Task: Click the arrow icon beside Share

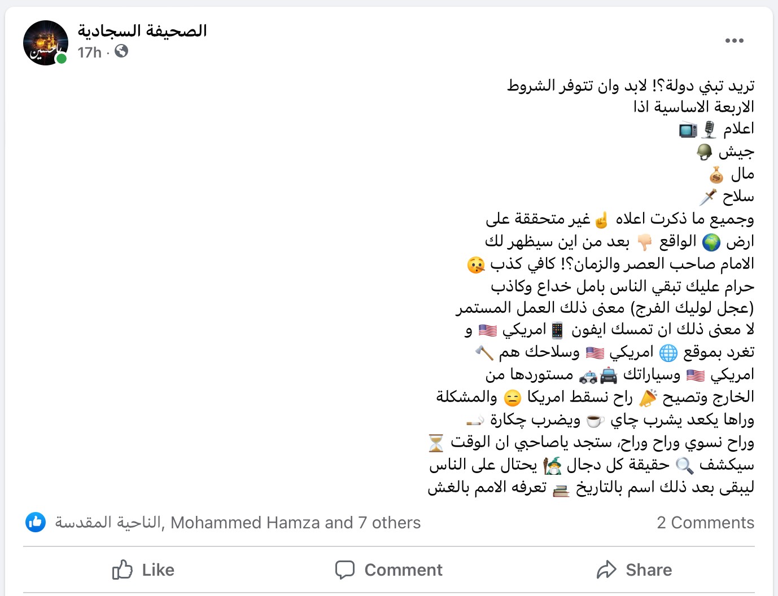Action: (x=606, y=569)
